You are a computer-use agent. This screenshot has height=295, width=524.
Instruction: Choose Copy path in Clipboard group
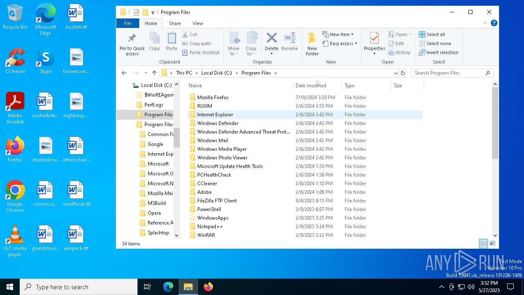tap(197, 43)
